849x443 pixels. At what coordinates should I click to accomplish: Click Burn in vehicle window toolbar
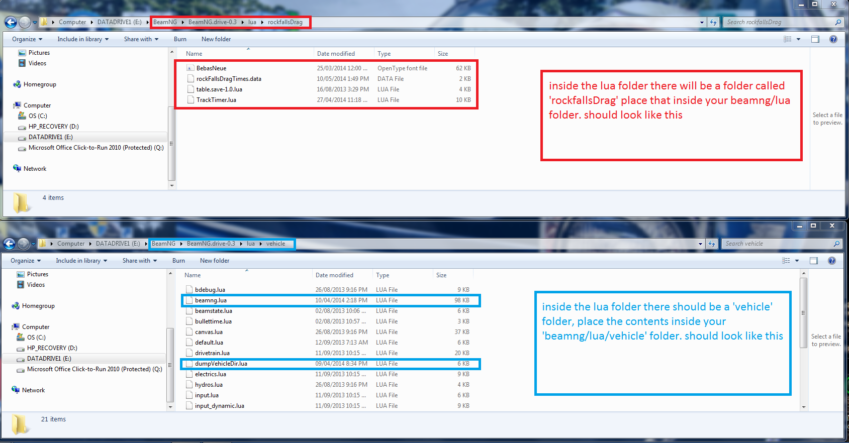[178, 261]
